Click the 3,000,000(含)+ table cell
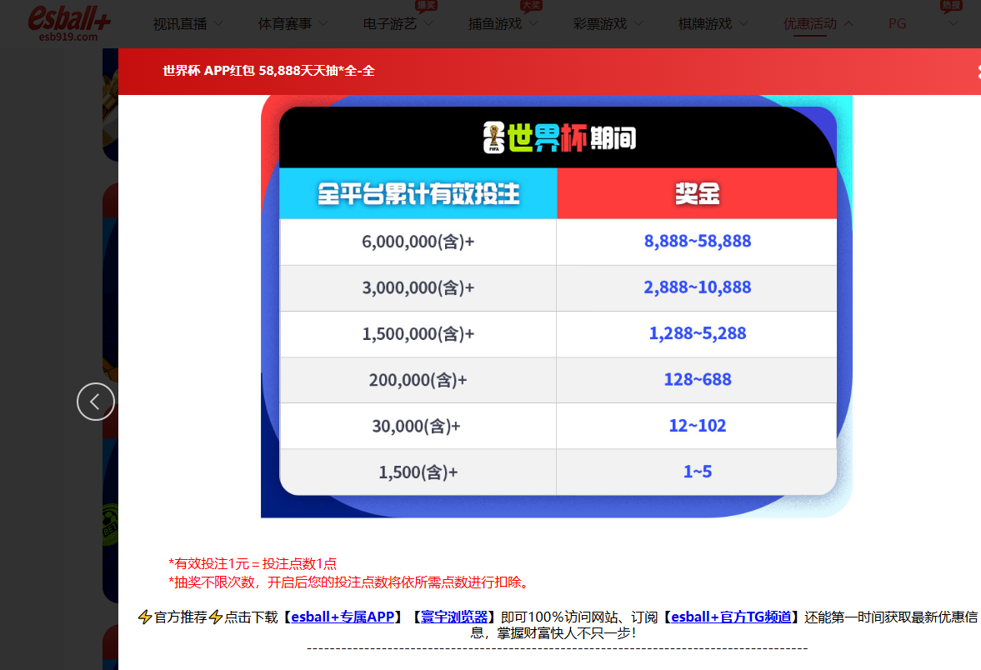981x670 pixels. tap(418, 287)
